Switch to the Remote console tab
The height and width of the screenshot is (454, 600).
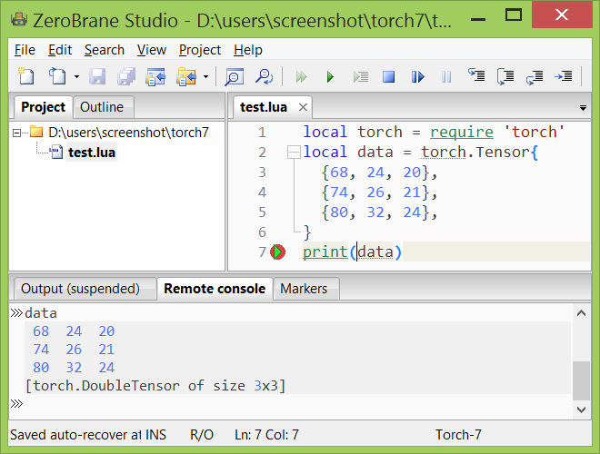coord(215,289)
